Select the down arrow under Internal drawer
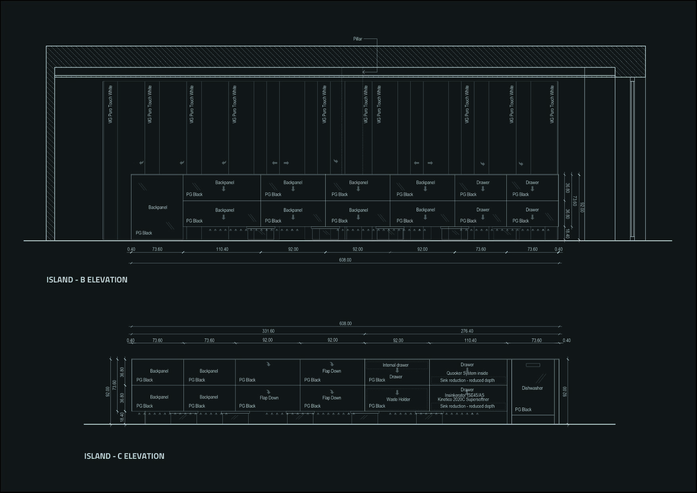This screenshot has height=493, width=697. click(x=397, y=370)
